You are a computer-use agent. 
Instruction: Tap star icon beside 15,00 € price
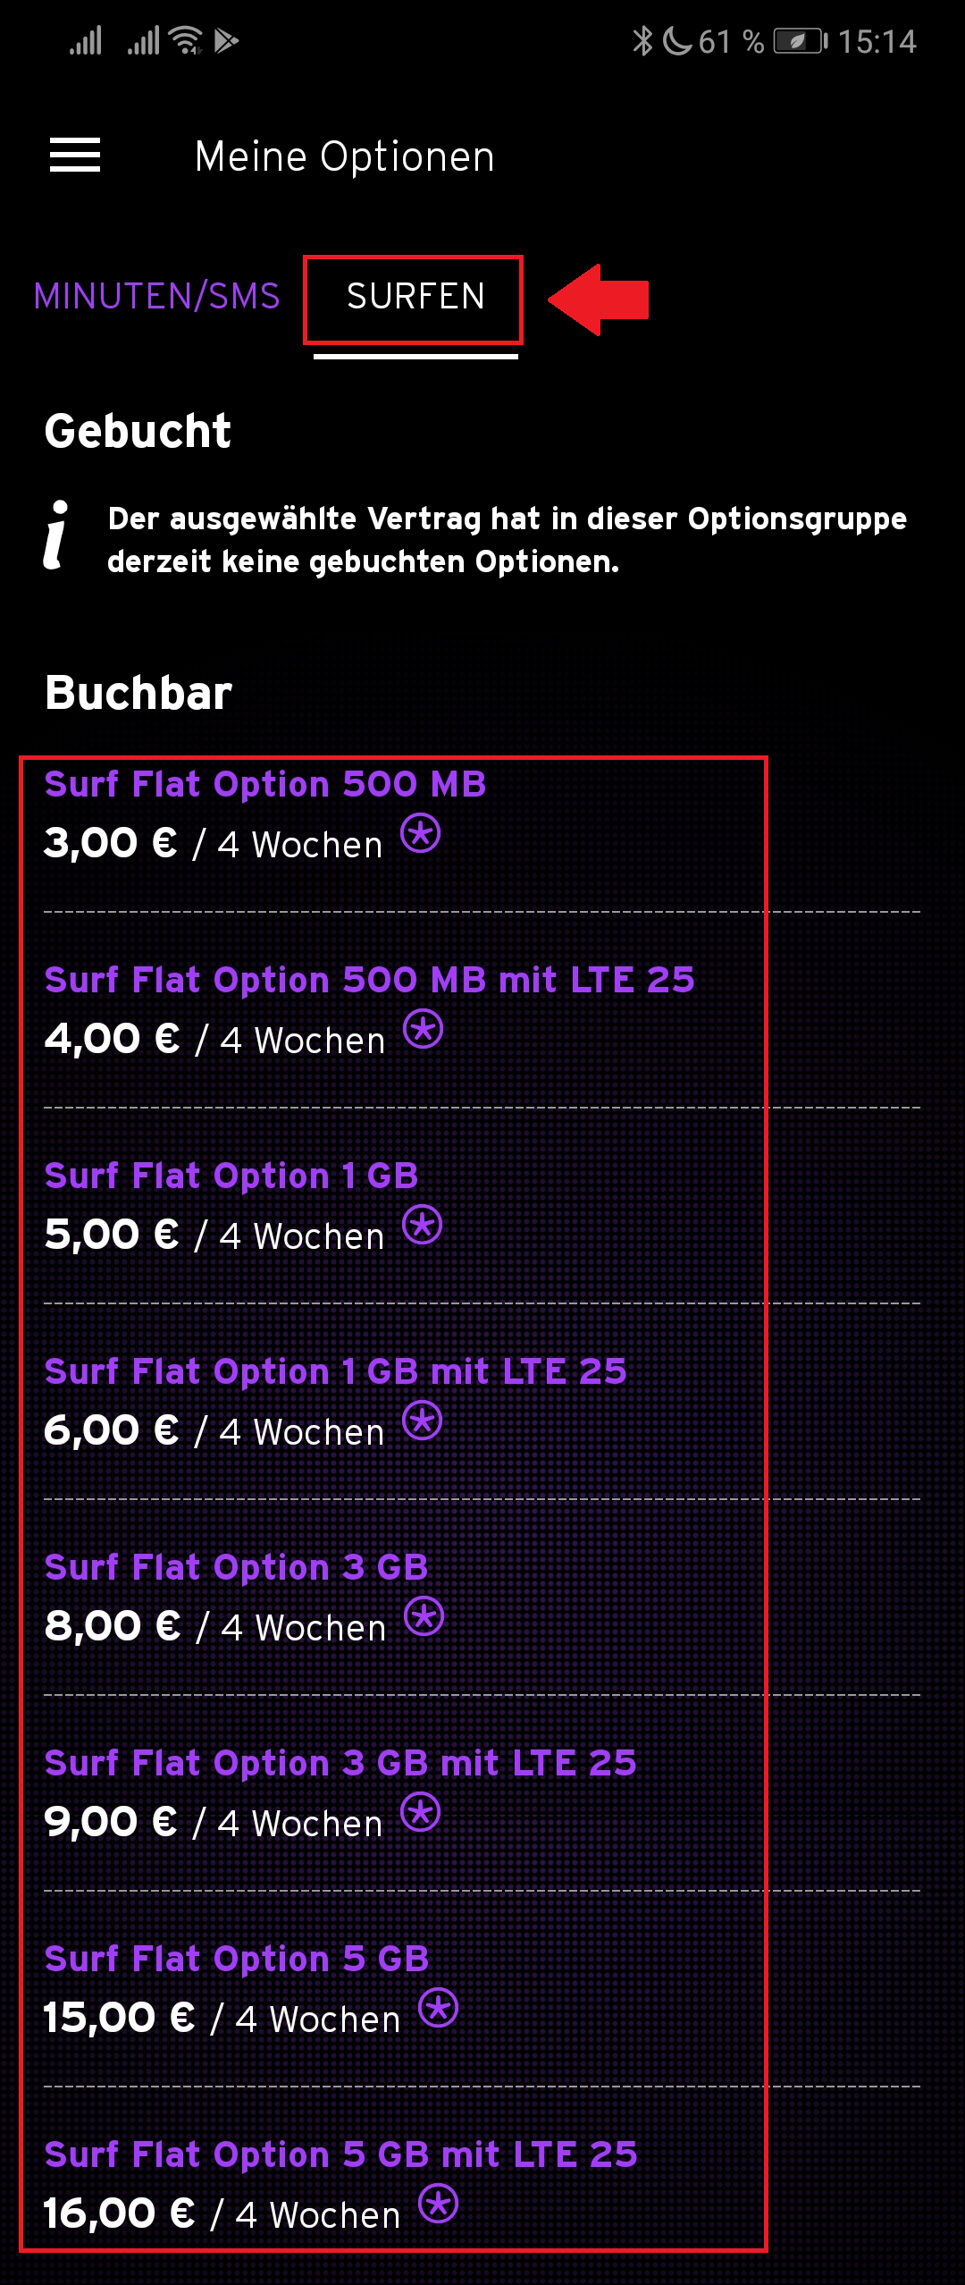tap(438, 2009)
